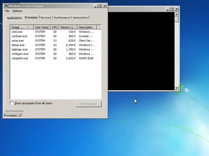
Task: Sort processes by CPU column header
Action: pos(55,27)
